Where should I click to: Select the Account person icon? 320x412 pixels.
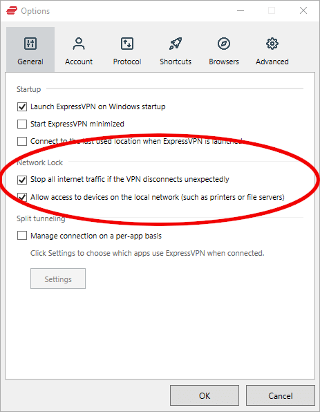point(79,44)
